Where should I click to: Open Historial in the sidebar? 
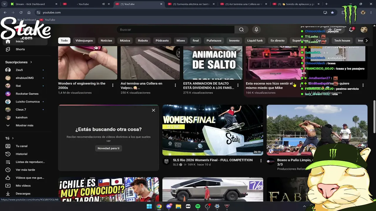tap(21, 154)
